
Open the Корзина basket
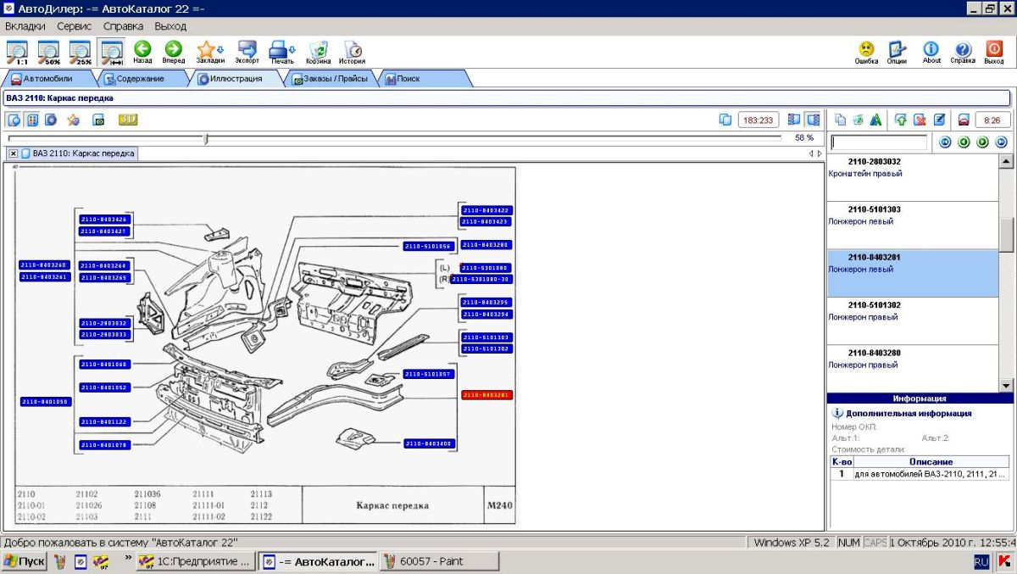pos(319,52)
